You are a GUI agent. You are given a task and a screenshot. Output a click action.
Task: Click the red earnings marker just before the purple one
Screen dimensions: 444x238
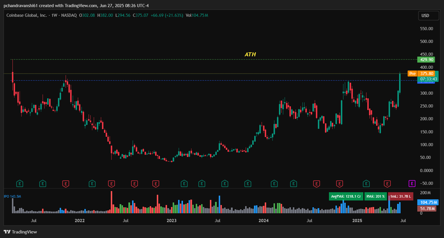(x=387, y=184)
